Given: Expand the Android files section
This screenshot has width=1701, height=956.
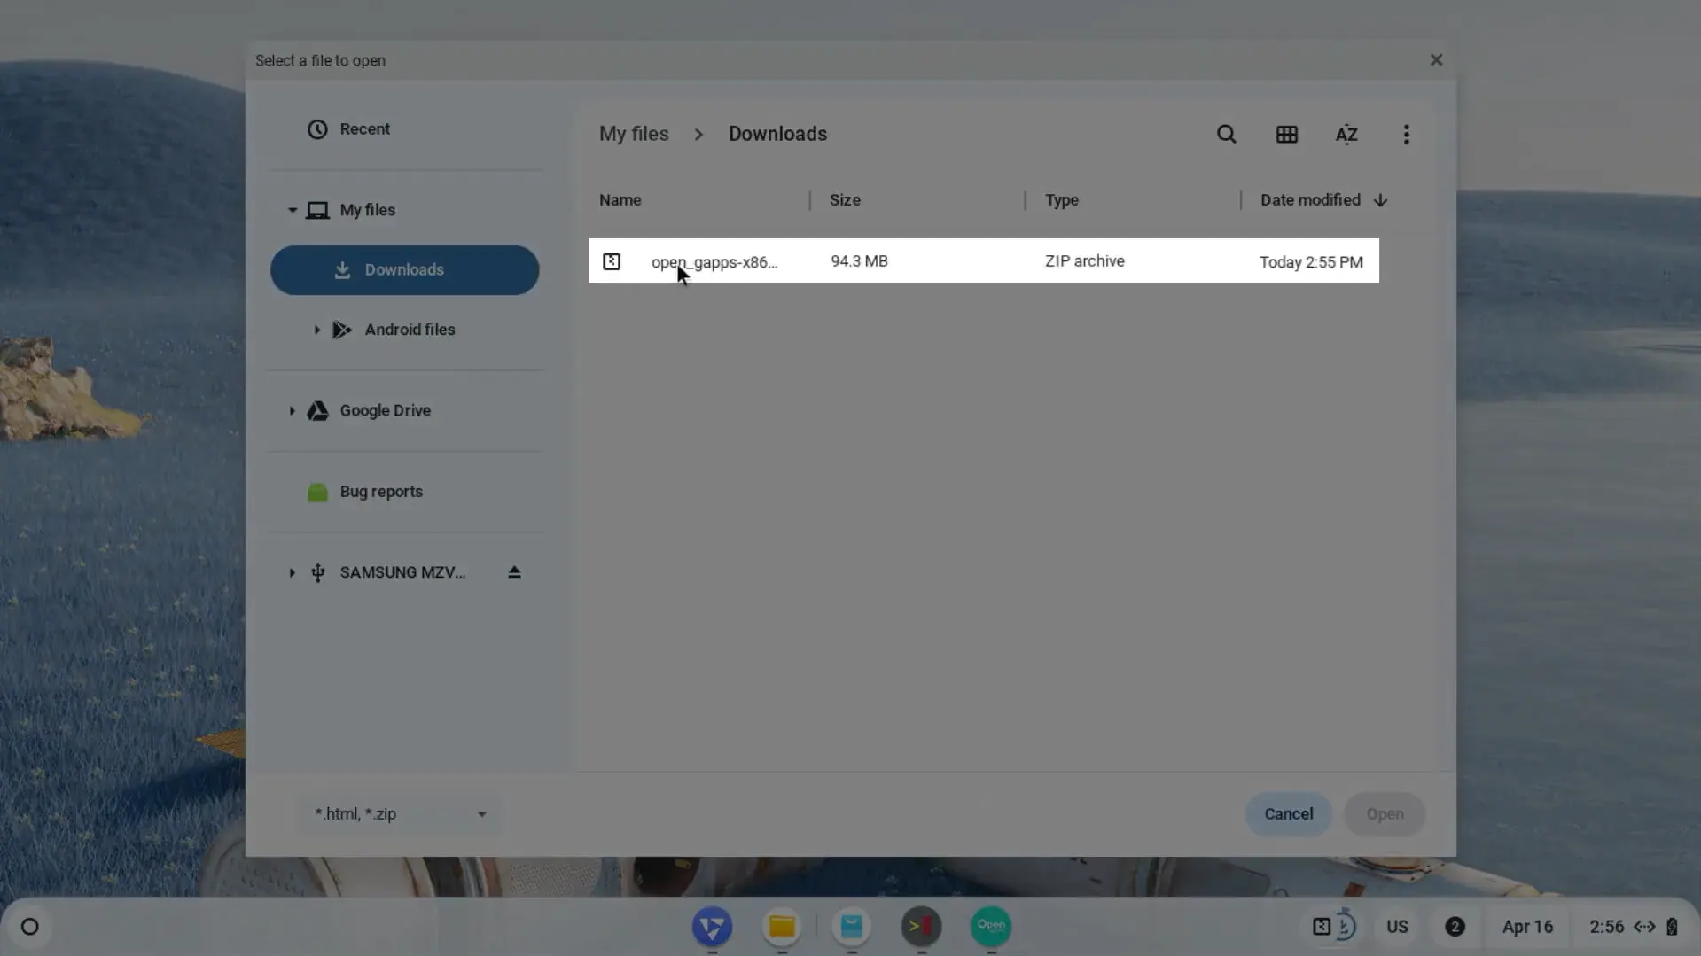Looking at the screenshot, I should coord(316,329).
